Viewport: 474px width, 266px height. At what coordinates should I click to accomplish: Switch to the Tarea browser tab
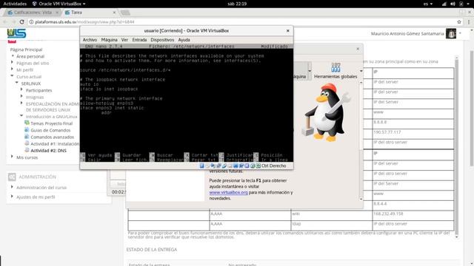coord(90,13)
